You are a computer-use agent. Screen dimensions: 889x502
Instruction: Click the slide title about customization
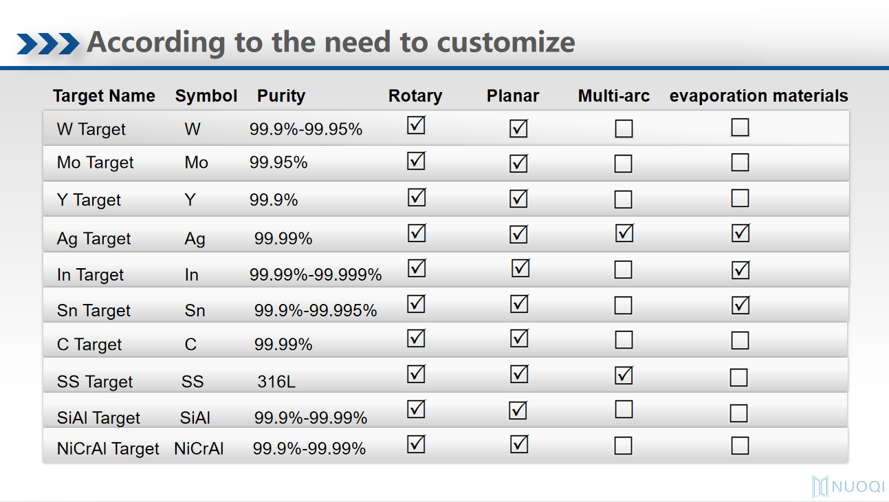tap(331, 43)
